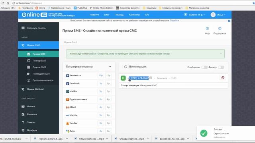
Task: Open Новости in top navigation
Action: 94,15
